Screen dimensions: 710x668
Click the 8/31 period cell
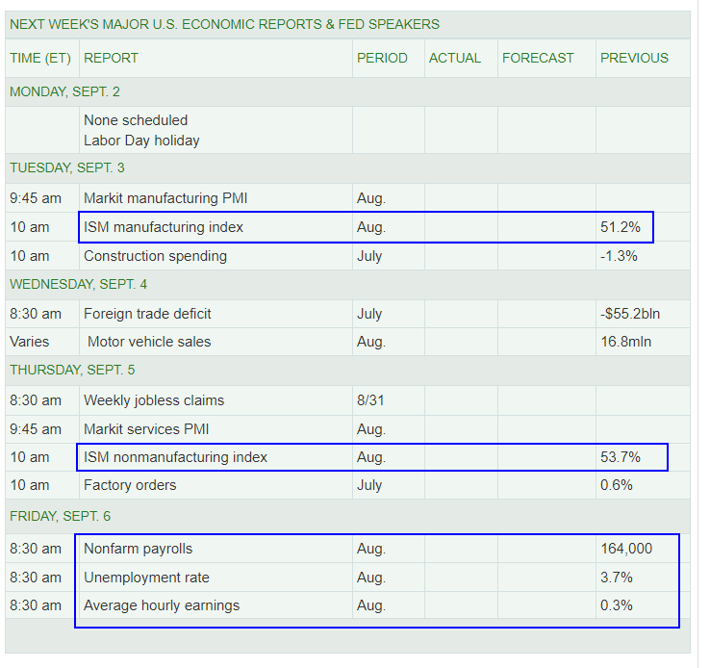pos(370,400)
